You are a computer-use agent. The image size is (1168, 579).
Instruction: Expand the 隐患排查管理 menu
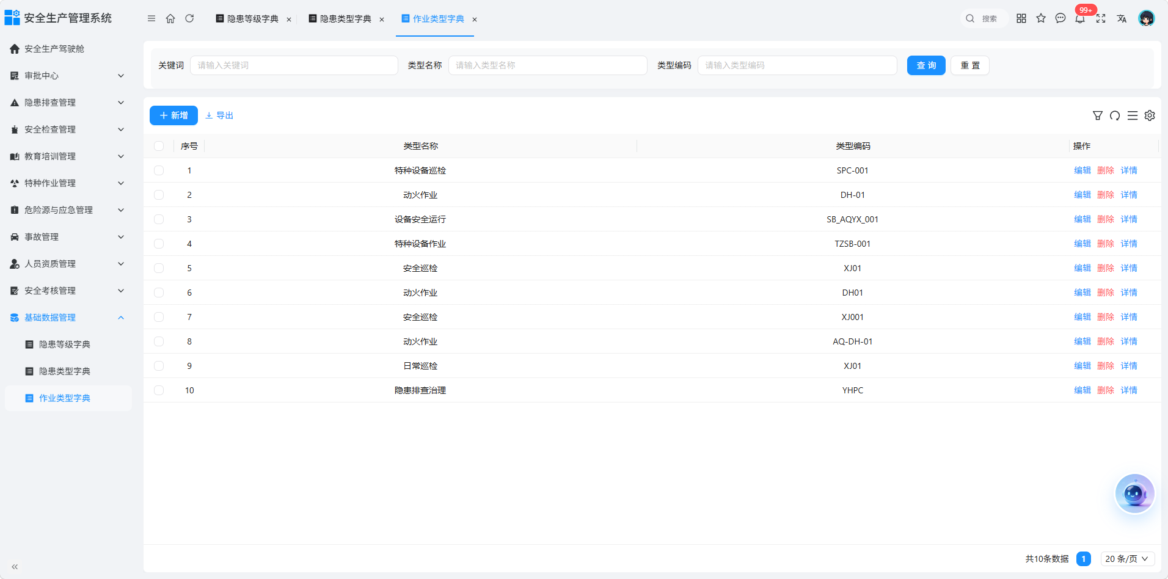(x=67, y=103)
